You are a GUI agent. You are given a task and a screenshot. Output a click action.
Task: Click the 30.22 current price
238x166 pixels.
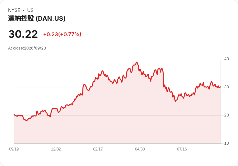coord(23,34)
